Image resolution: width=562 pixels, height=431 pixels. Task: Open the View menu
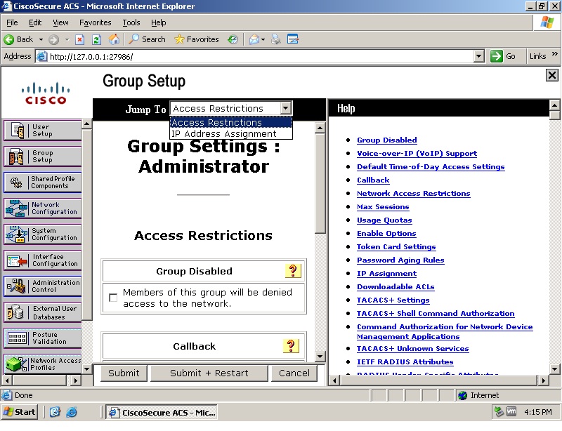point(60,22)
